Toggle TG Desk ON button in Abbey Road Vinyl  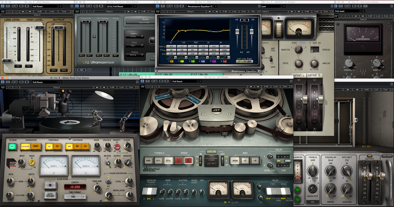click(12, 146)
